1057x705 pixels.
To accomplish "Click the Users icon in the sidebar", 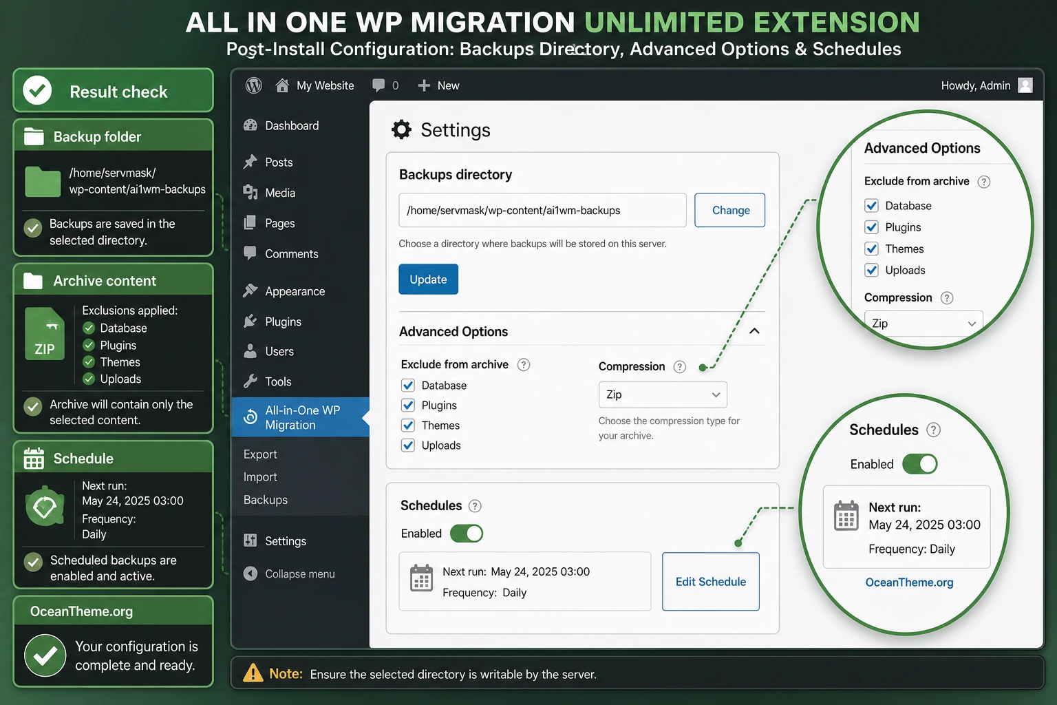I will [x=250, y=351].
